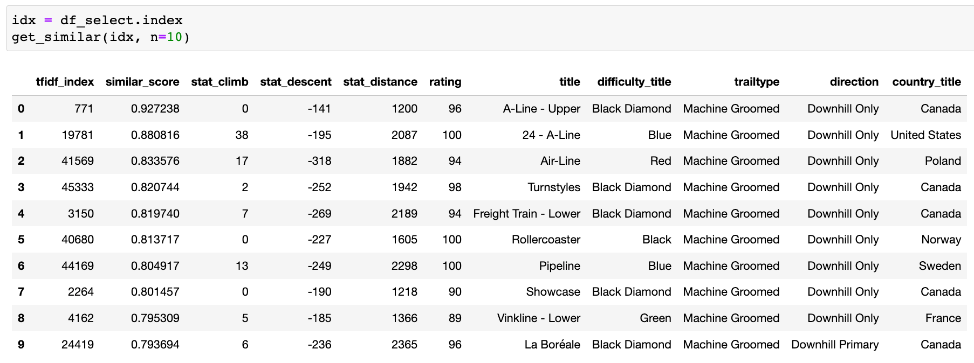Viewport: 974px width, 363px height.
Task: Click the Green difficulty cell
Action: click(655, 318)
